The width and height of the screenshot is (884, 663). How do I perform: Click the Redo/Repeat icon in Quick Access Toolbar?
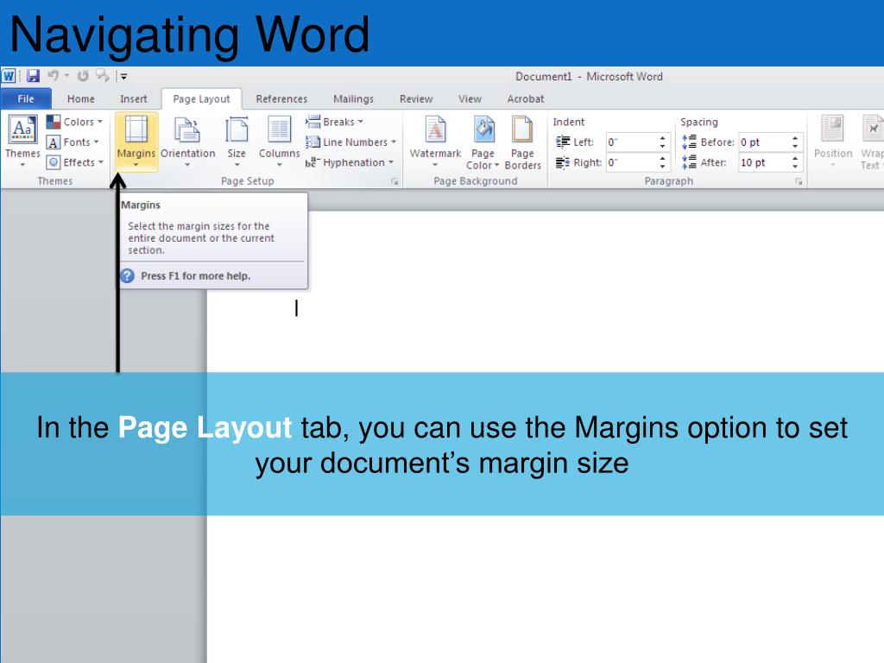coord(83,76)
